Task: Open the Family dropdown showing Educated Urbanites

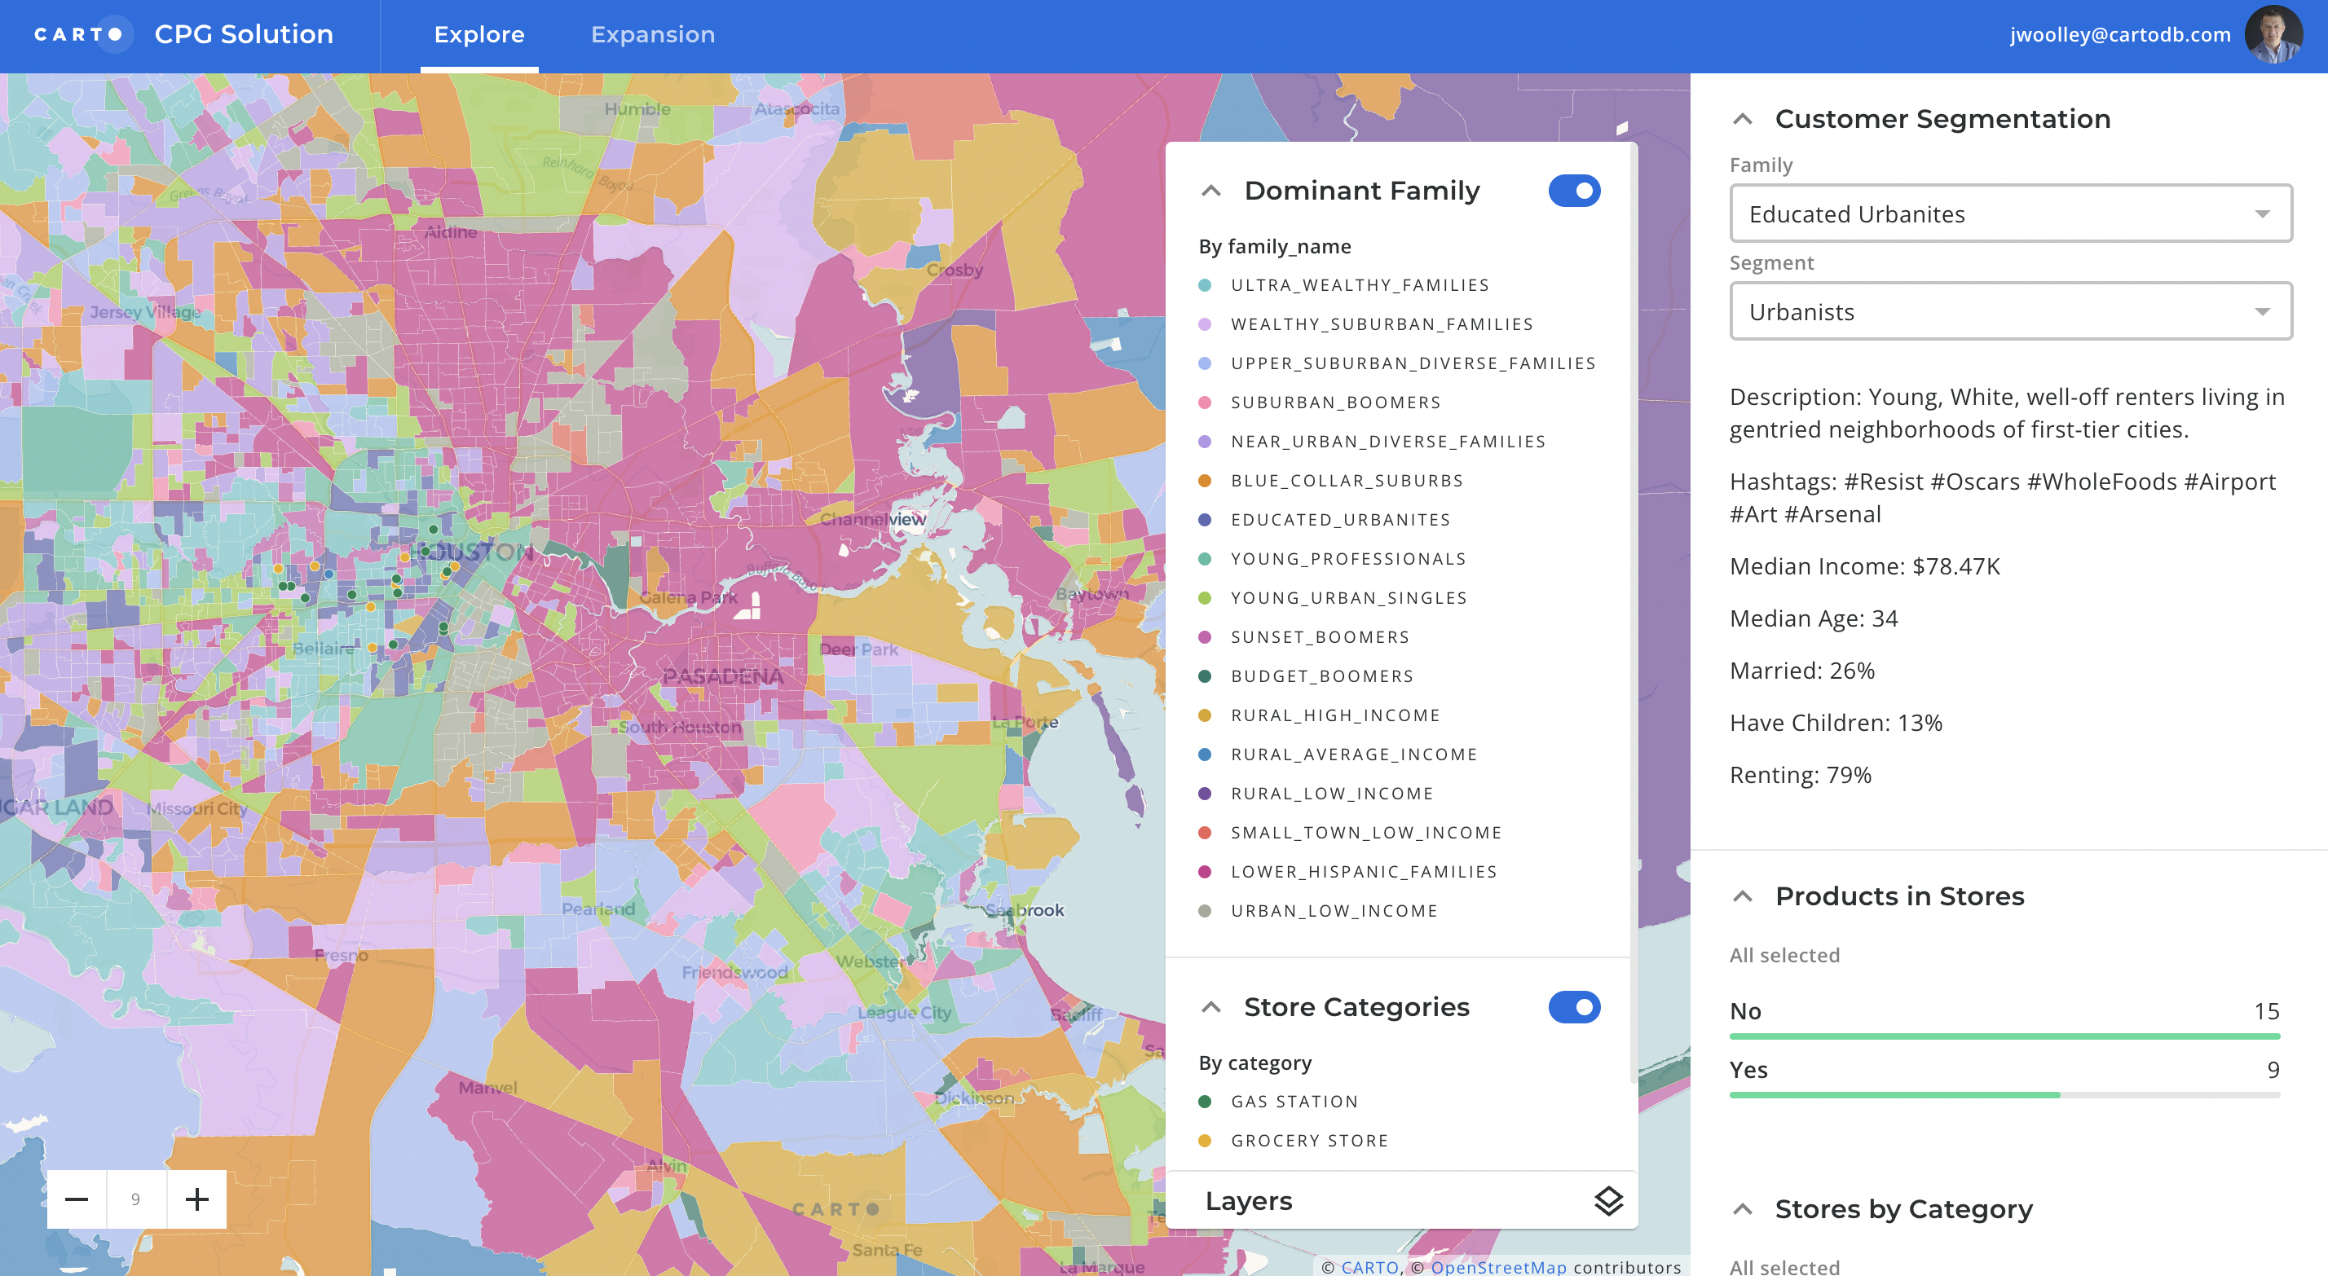Action: tap(2010, 213)
